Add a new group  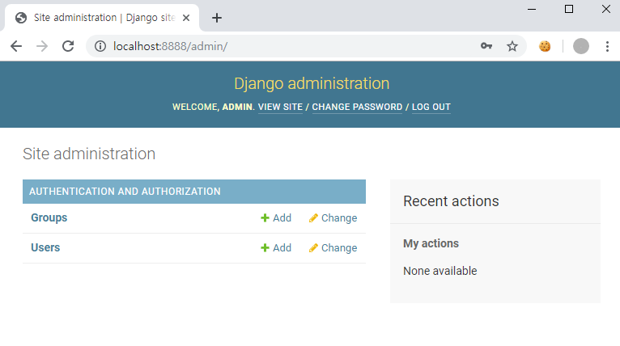click(276, 218)
